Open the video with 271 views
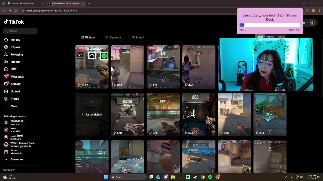 coord(163,114)
